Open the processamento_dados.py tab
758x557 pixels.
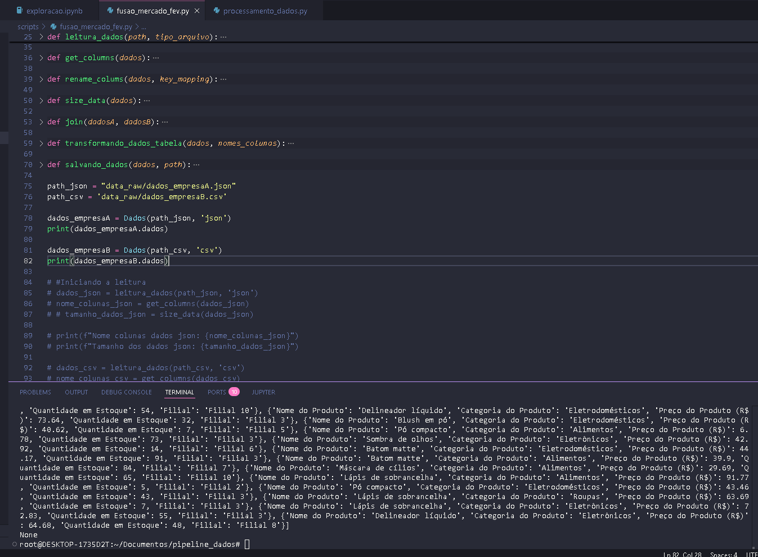pos(265,11)
